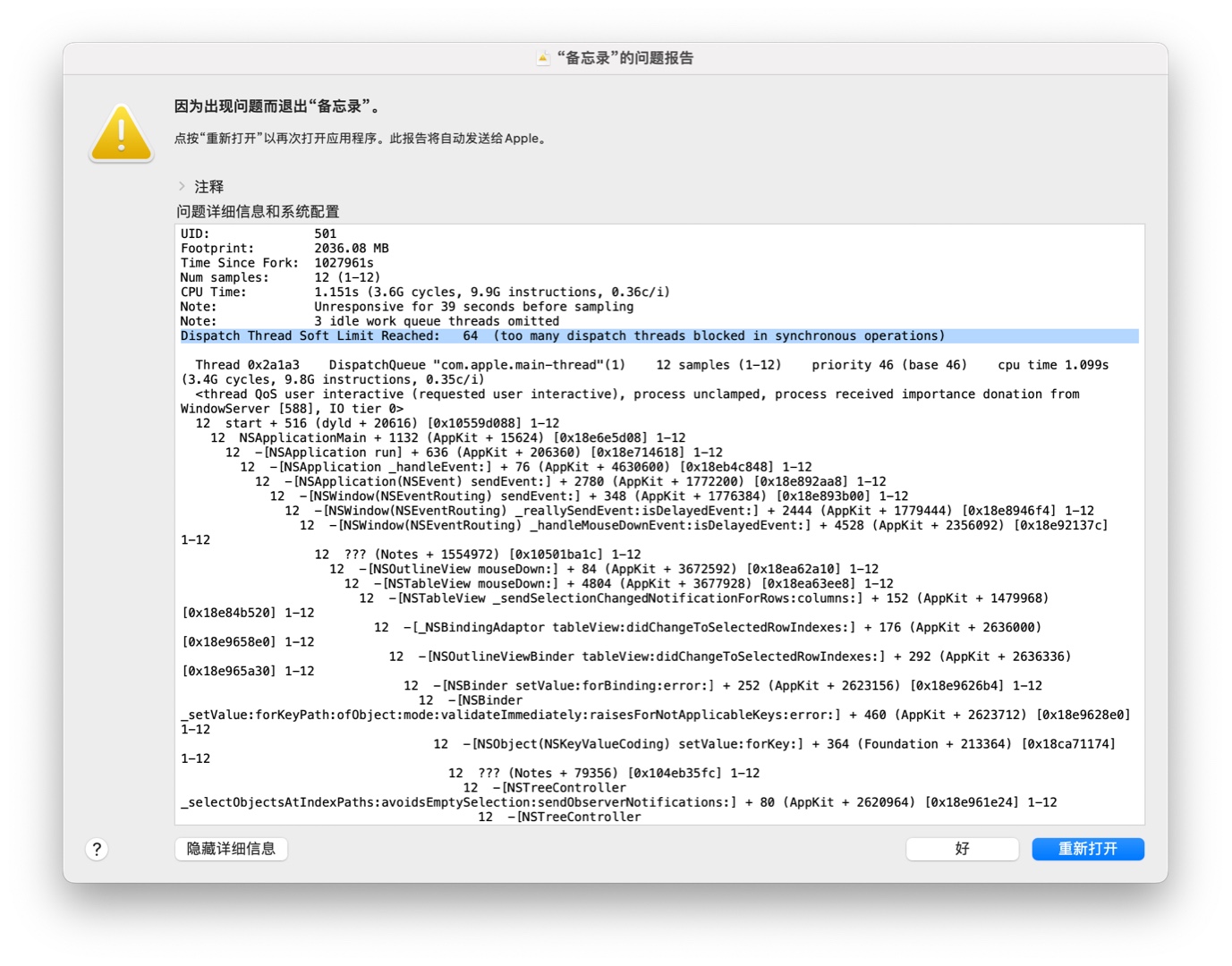
Task: Click the 'CPU Time: 1.151s' line
Action: (x=425, y=292)
